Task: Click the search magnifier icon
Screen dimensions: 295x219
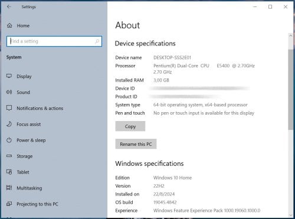Action: coord(97,41)
